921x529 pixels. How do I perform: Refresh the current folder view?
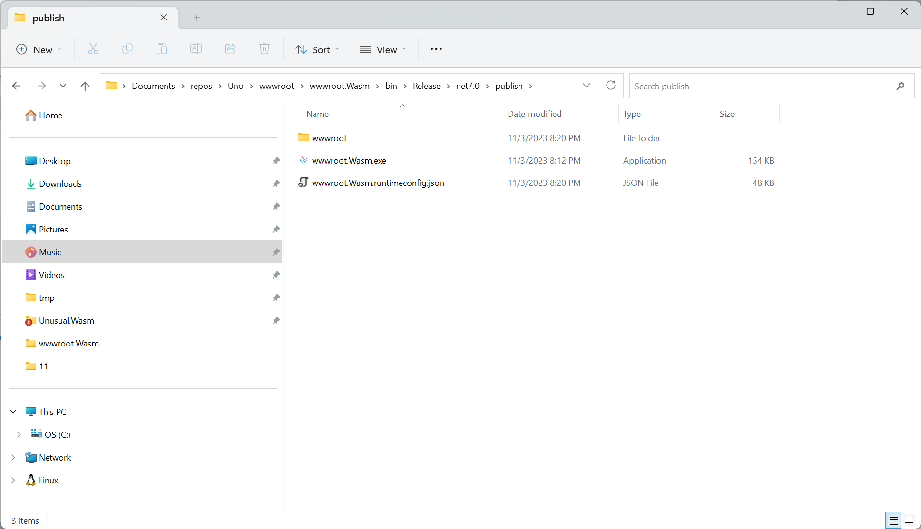611,86
